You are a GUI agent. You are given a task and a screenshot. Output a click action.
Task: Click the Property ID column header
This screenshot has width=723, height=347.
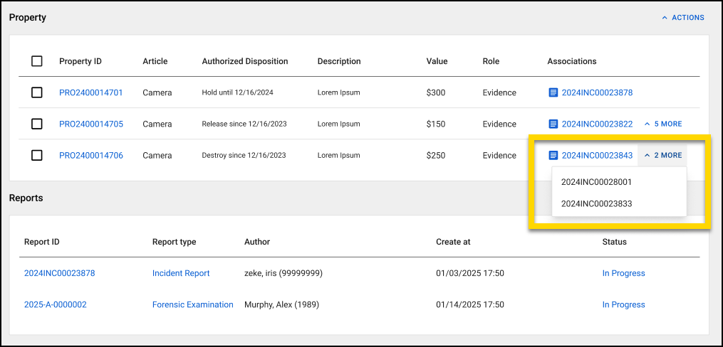(x=80, y=61)
